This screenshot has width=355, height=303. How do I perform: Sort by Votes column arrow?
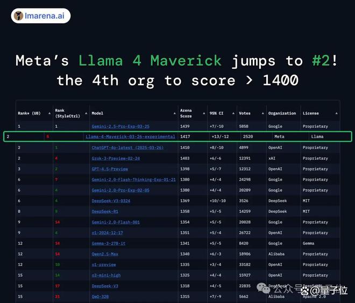coord(263,113)
